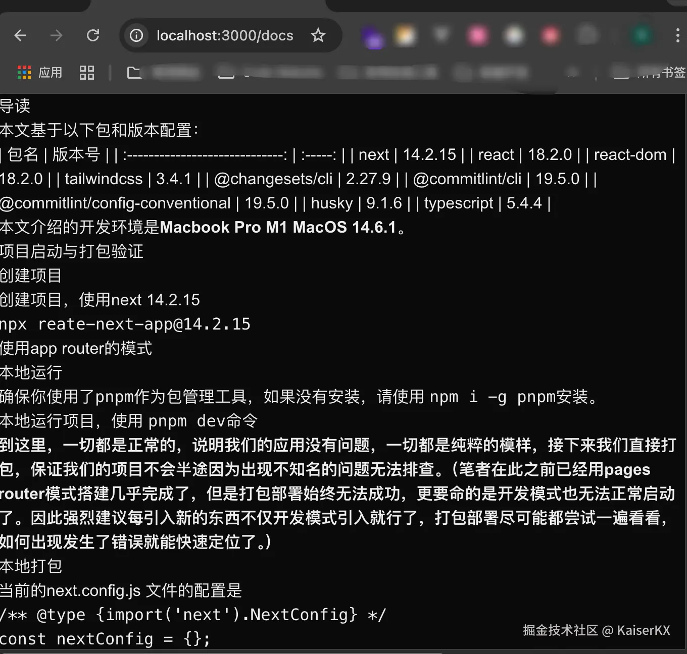The height and width of the screenshot is (654, 687).
Task: Click the tailwindcss | 3.4.1 text
Action: (128, 179)
